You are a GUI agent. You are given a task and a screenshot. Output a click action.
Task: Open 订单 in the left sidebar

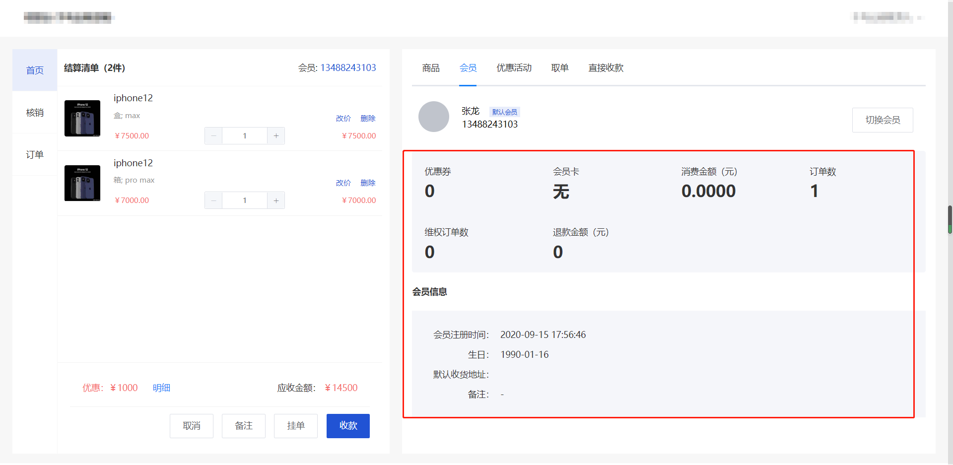(35, 155)
